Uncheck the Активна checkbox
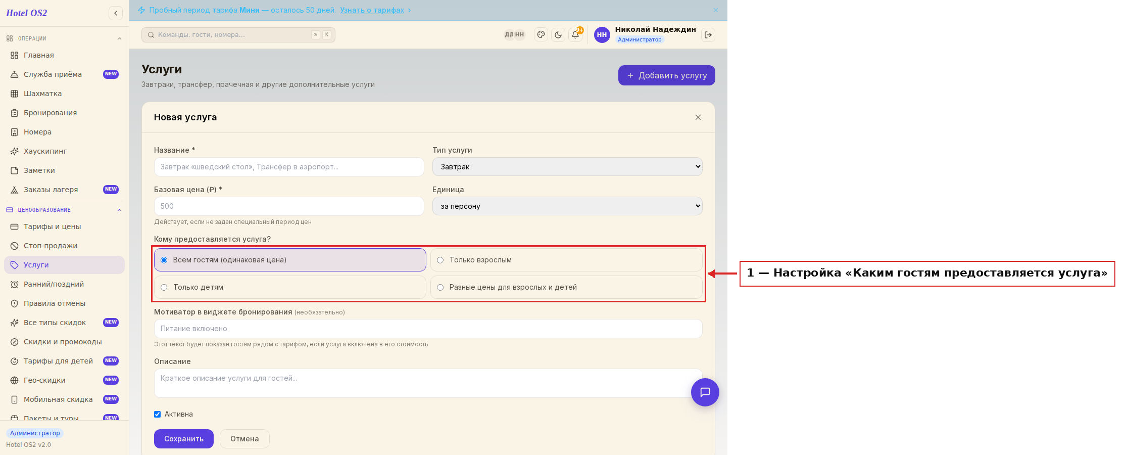The height and width of the screenshot is (455, 1127). 158,414
